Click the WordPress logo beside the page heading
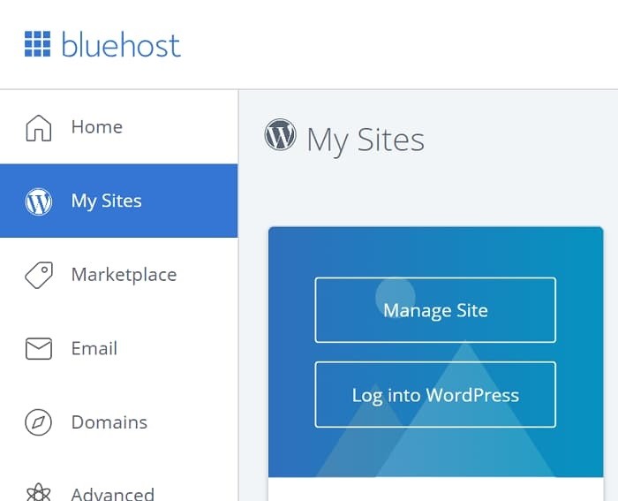This screenshot has height=501, width=618. click(280, 134)
